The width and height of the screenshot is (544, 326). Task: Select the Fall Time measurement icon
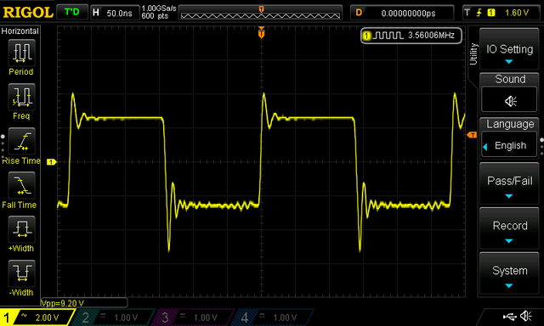click(21, 185)
